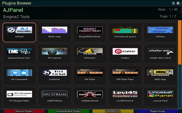The height and width of the screenshot is (113, 182).
Task: Open the IMDb setup database icon
Action: coord(160,73)
